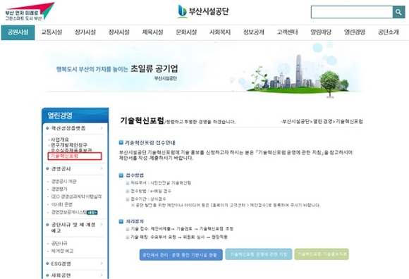Viewport: 409px width, 279px height.
Task: Open the 열린경영 top menu item
Action: click(x=355, y=32)
